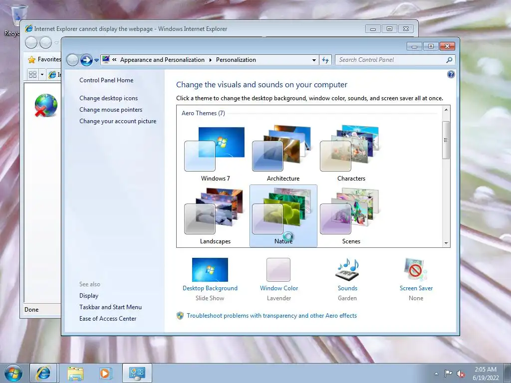This screenshot has width=511, height=383.
Task: Open the Window Color link
Action: click(279, 288)
